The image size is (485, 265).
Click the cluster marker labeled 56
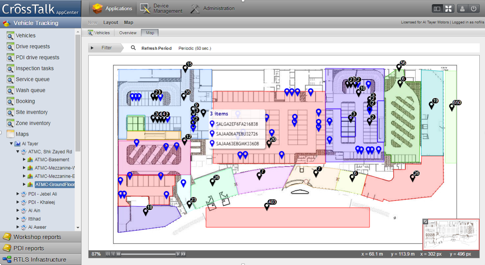pyautogui.click(x=399, y=67)
